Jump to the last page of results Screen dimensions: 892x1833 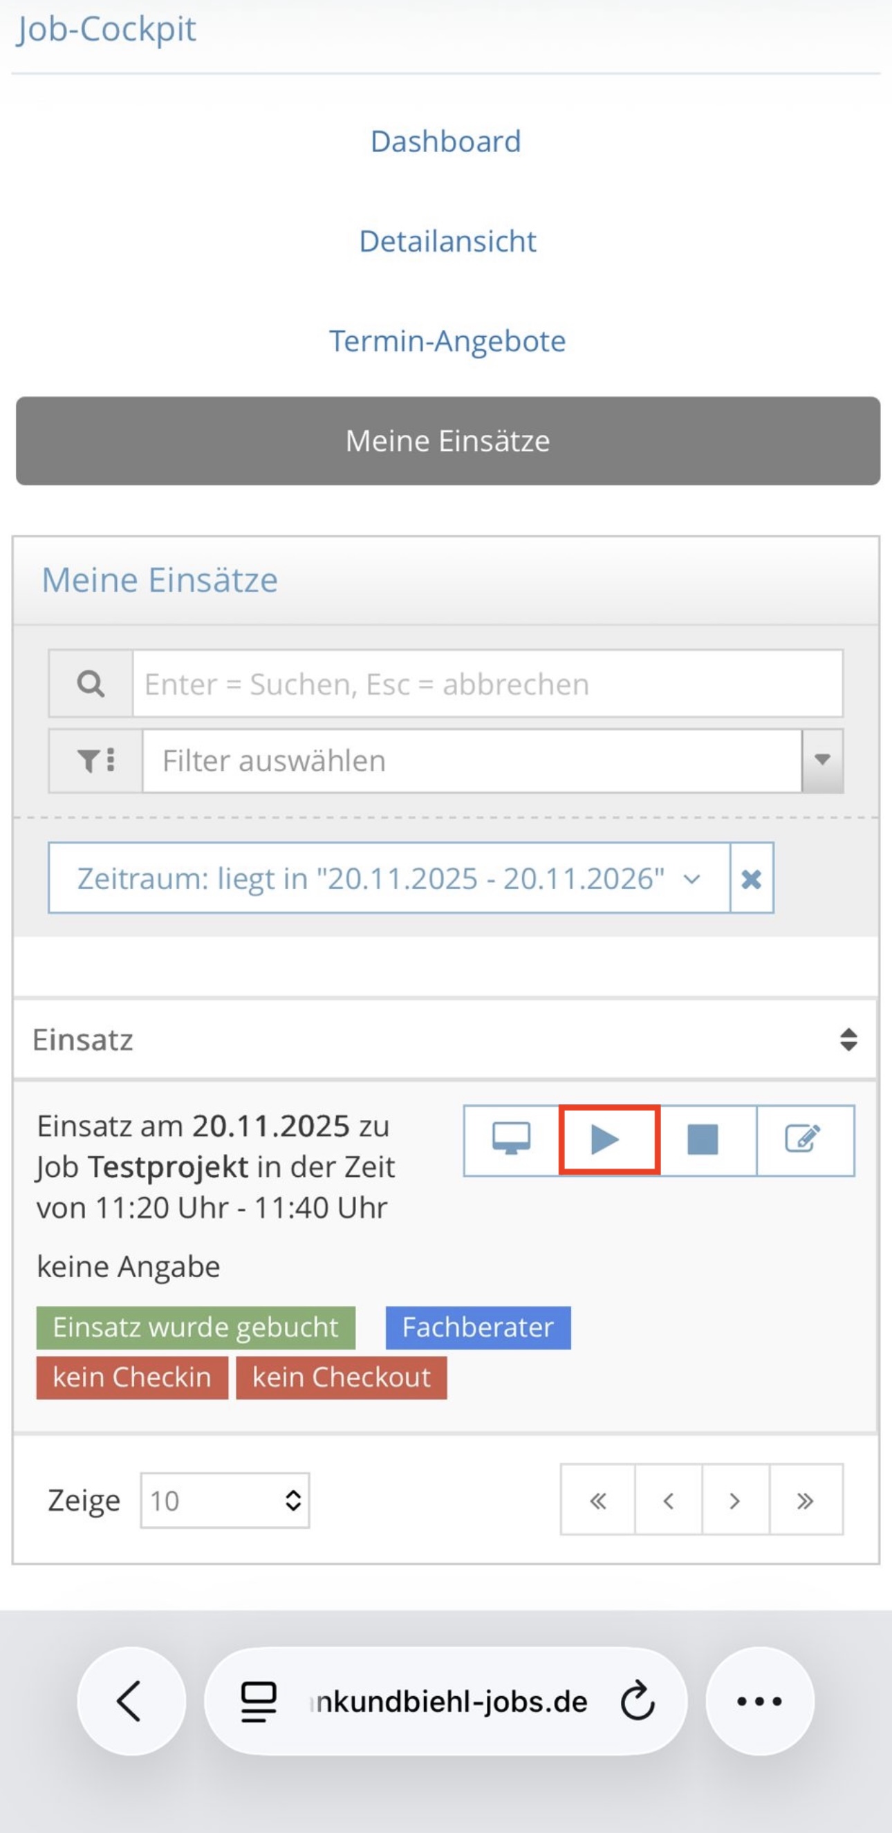pos(805,1500)
